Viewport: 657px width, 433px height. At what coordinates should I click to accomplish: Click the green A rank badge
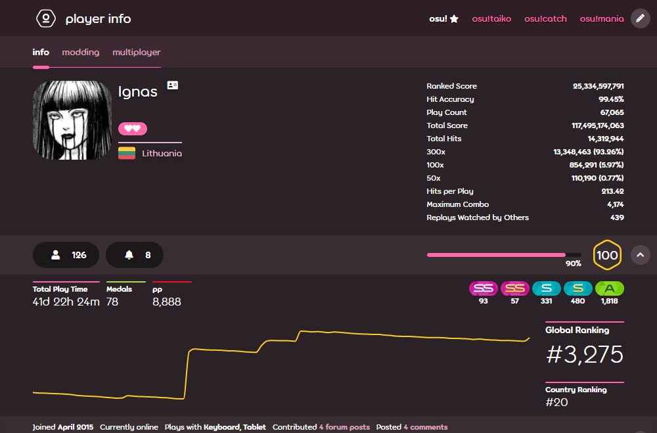609,288
